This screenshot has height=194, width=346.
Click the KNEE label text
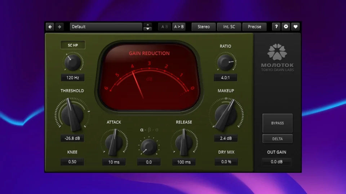(72, 152)
